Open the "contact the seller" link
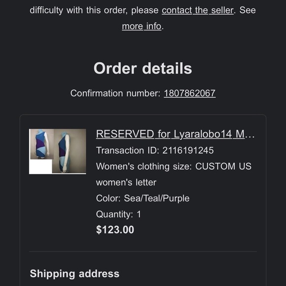 (x=198, y=10)
